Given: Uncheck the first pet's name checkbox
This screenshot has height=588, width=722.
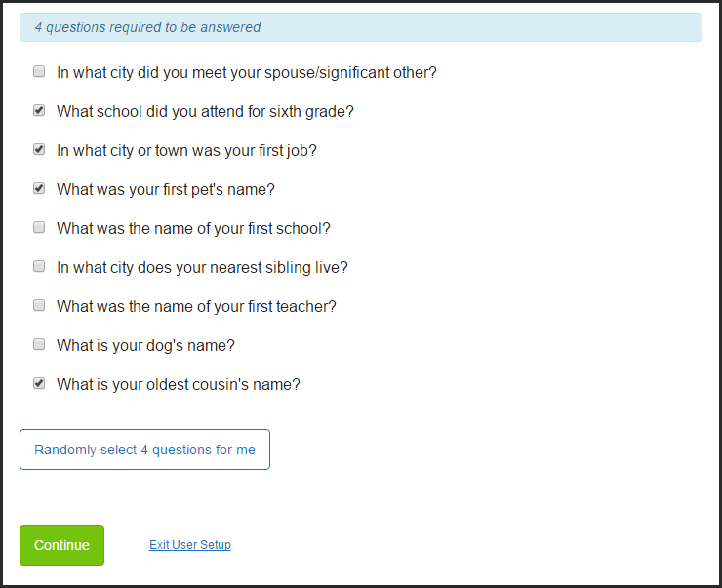Looking at the screenshot, I should [39, 188].
